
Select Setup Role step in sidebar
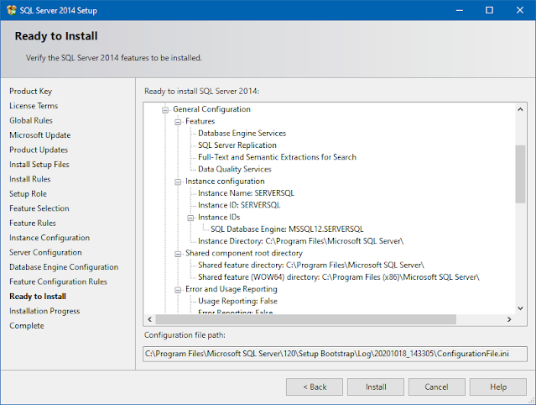point(28,194)
